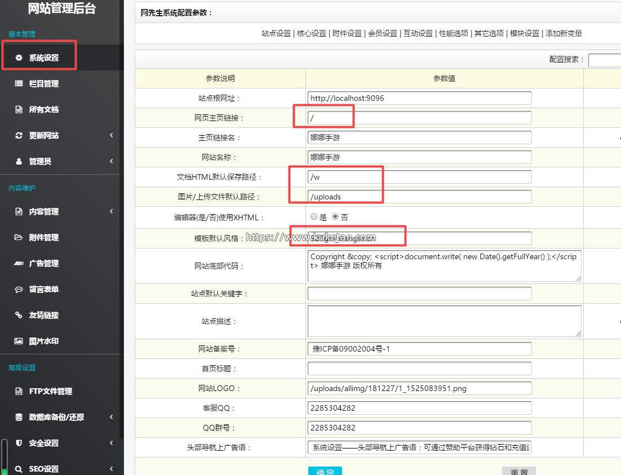Click the 网页主页链接 input field
Screen dimensions: 621x475
click(420, 118)
